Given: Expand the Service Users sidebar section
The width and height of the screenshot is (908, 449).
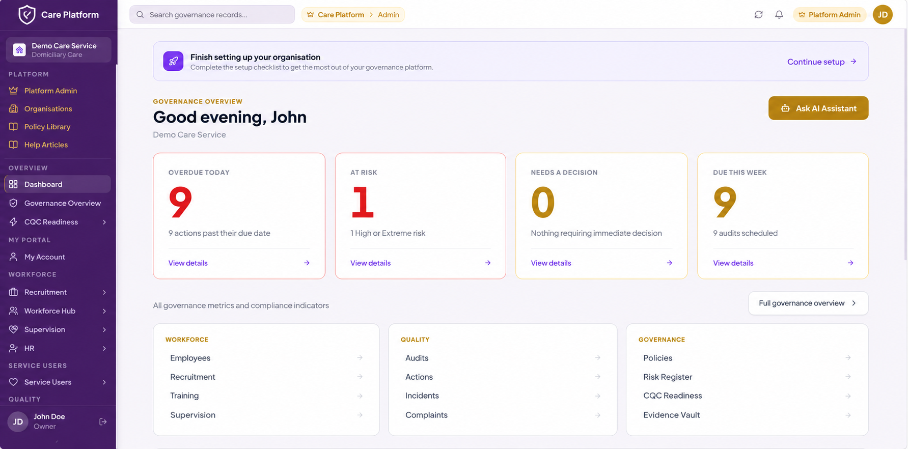Looking at the screenshot, I should coord(104,382).
